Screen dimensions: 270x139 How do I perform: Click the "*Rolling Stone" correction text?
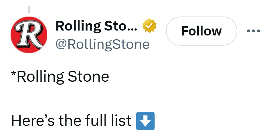tap(60, 77)
